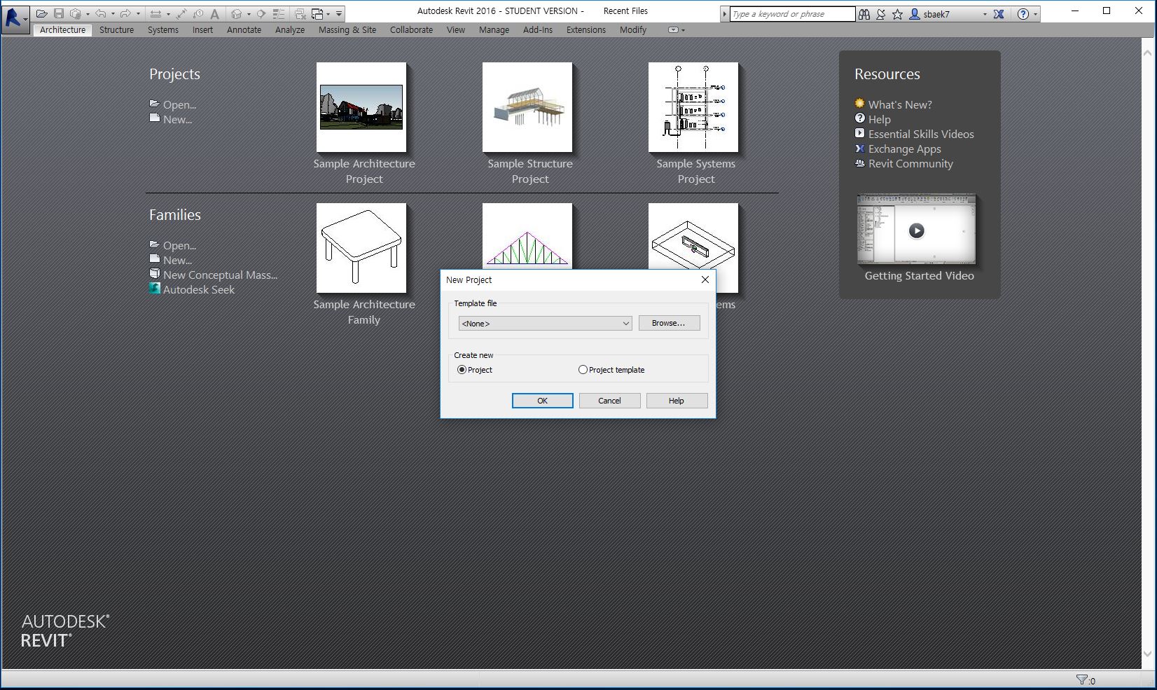Open the Customize Quick Access Toolbar dropdown

coord(339,14)
